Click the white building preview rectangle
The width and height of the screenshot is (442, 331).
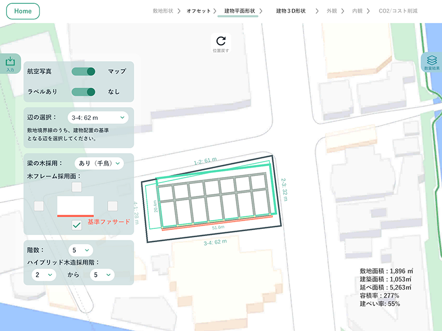76,205
